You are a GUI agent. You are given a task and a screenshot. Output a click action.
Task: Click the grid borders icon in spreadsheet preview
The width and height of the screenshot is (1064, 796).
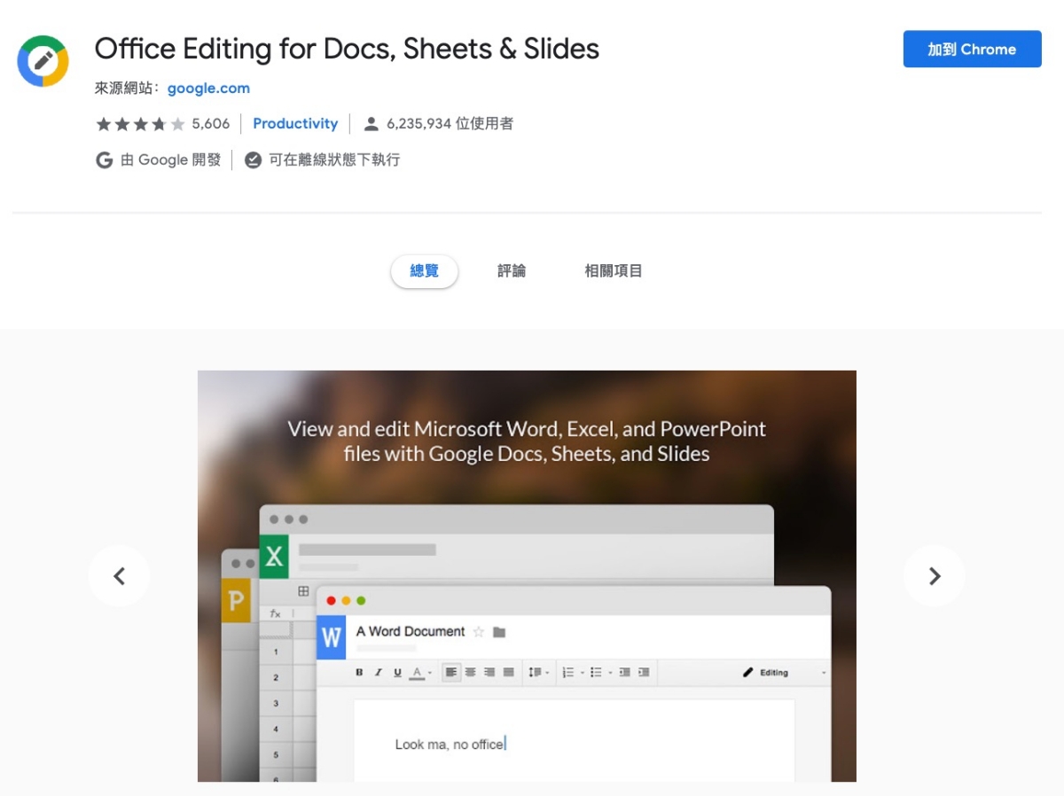[302, 591]
